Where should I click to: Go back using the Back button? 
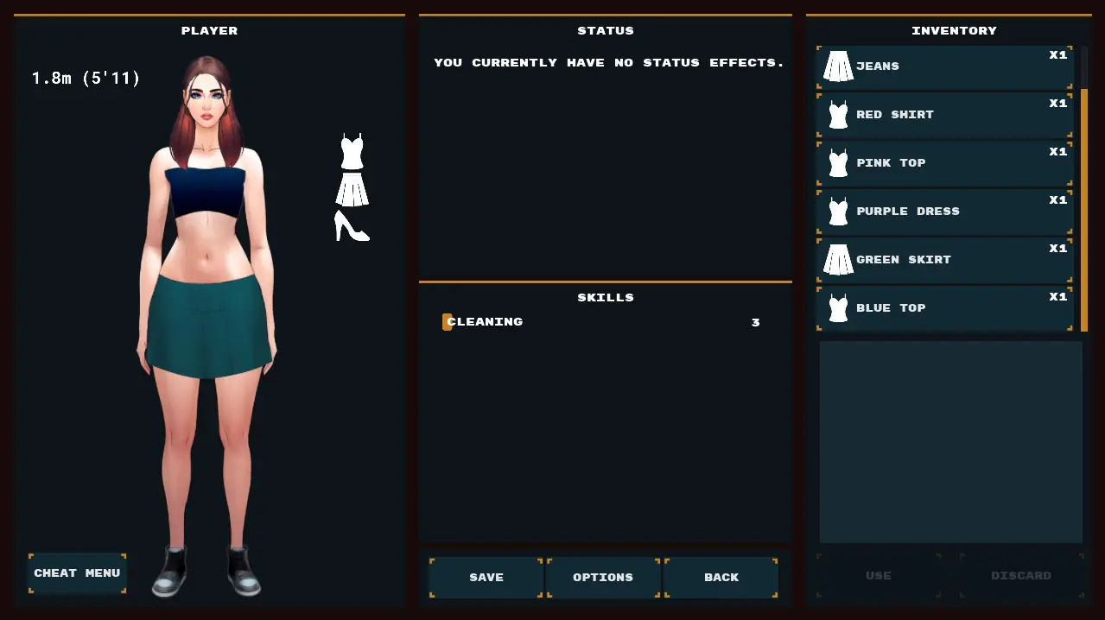[721, 578]
